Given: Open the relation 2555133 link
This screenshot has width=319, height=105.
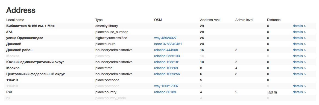Looking at the screenshot, I should (167, 56).
